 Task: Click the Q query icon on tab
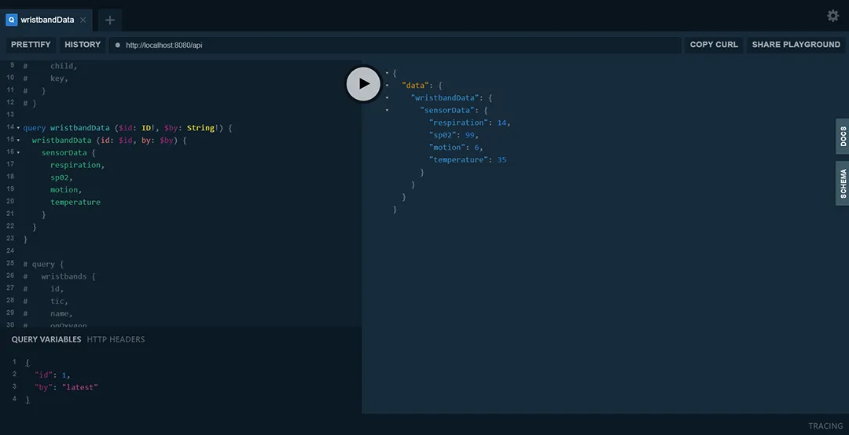pos(11,20)
